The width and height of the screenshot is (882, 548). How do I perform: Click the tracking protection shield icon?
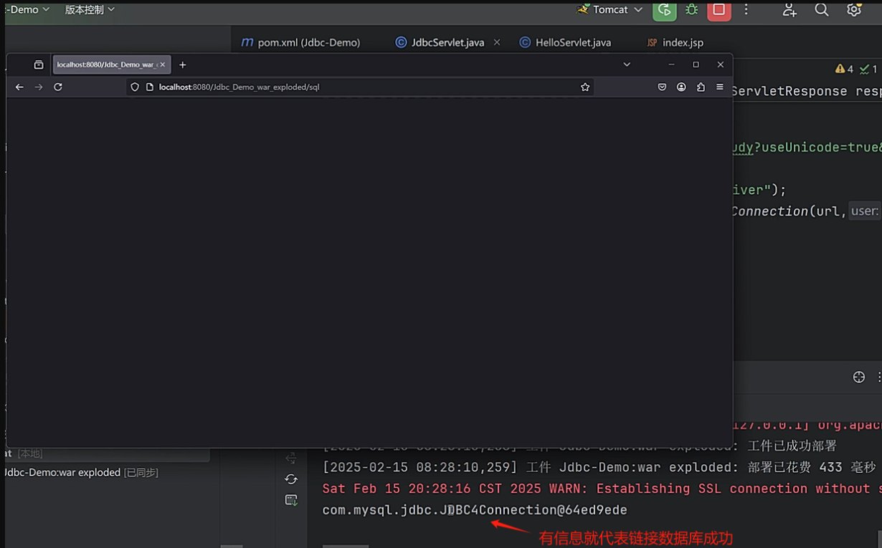click(x=135, y=87)
